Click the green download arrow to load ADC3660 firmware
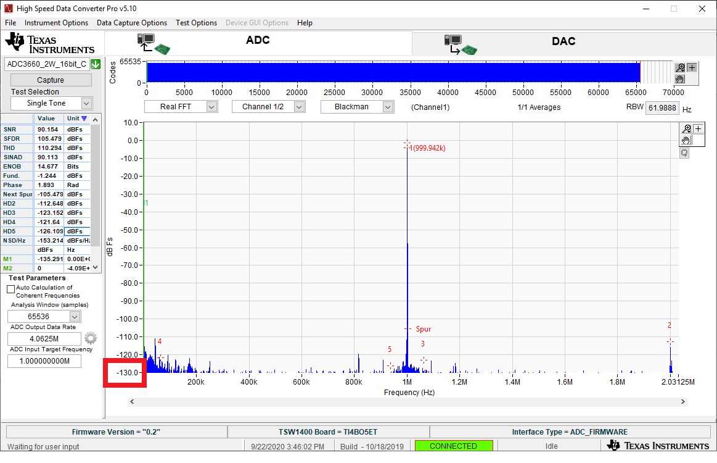 coord(96,64)
